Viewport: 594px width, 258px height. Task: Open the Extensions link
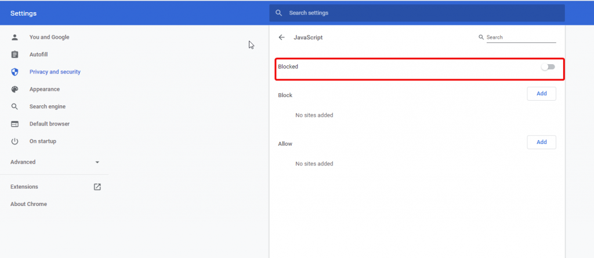click(24, 187)
